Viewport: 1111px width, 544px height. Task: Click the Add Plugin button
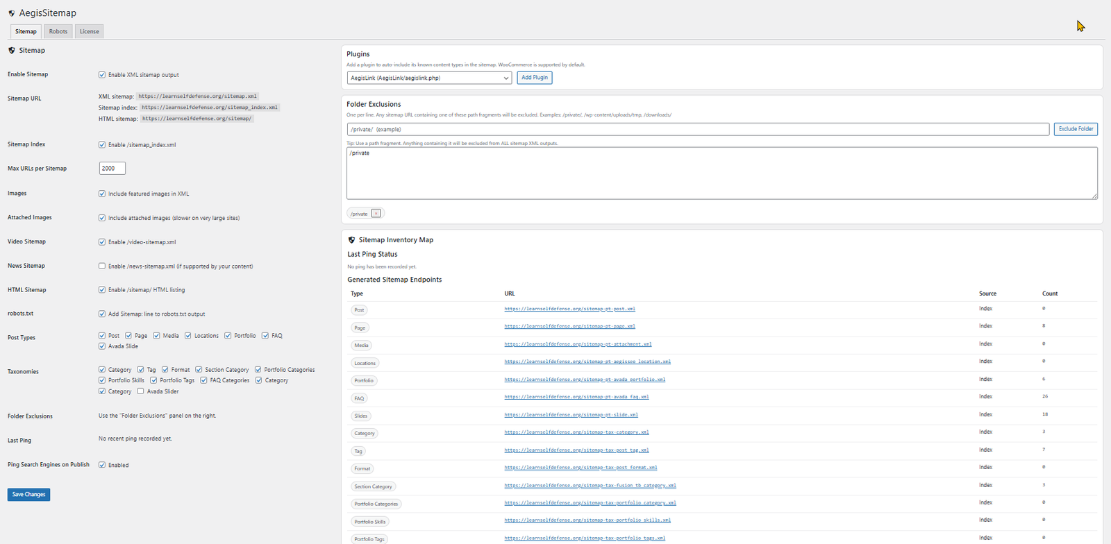(x=534, y=78)
